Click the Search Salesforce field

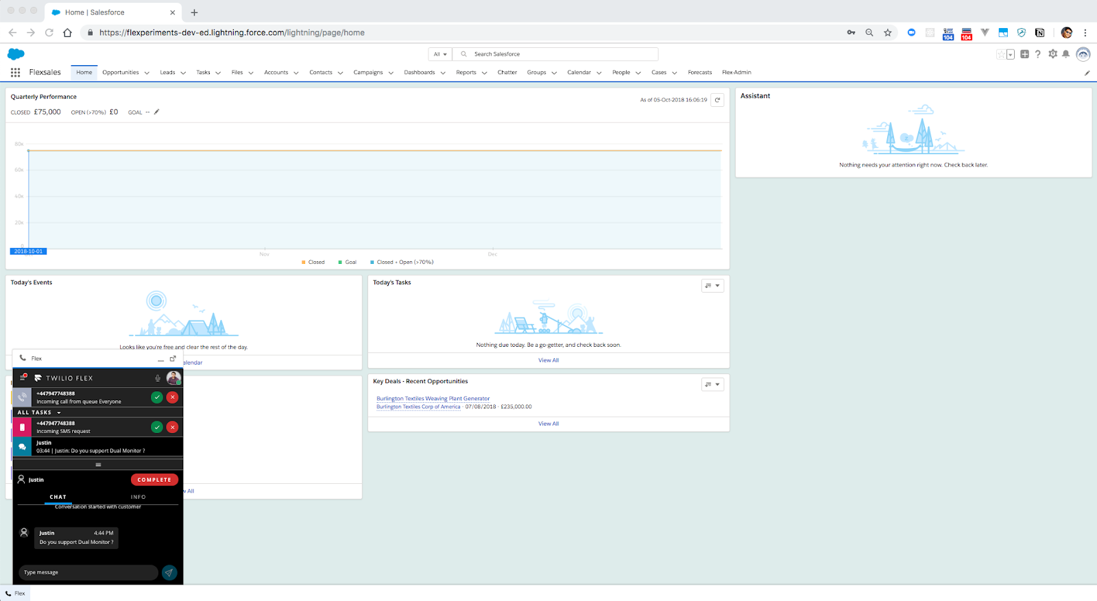point(555,54)
